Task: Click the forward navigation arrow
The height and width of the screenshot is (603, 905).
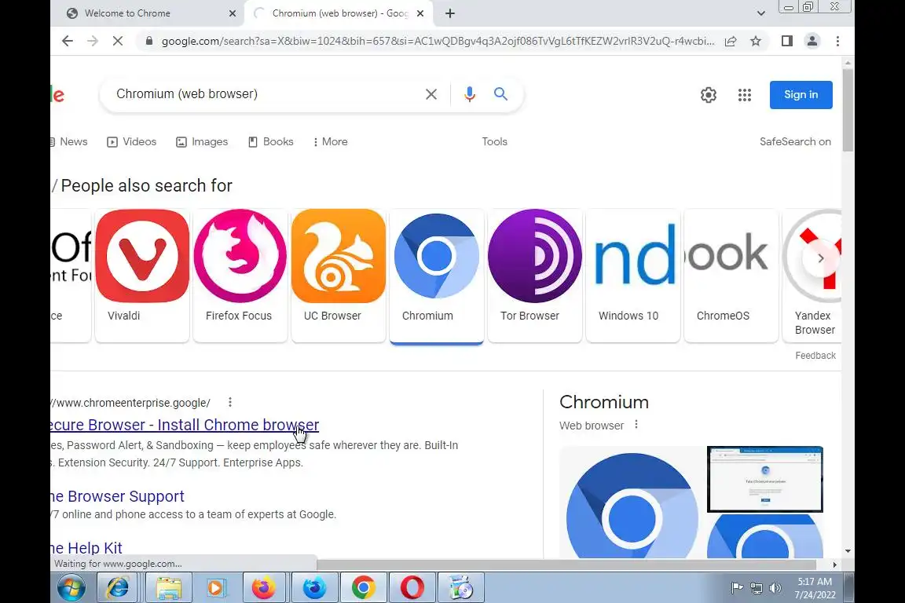Action: (93, 41)
